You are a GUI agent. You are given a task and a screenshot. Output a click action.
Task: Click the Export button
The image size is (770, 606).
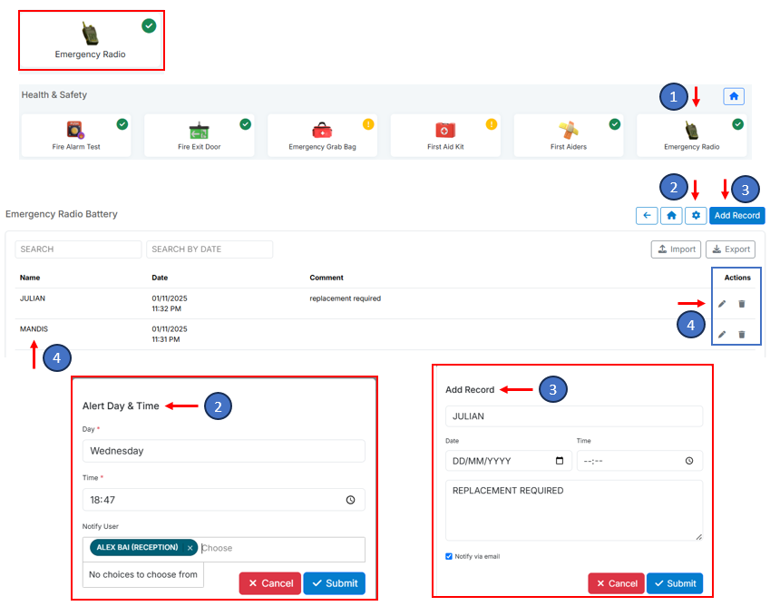click(x=730, y=249)
